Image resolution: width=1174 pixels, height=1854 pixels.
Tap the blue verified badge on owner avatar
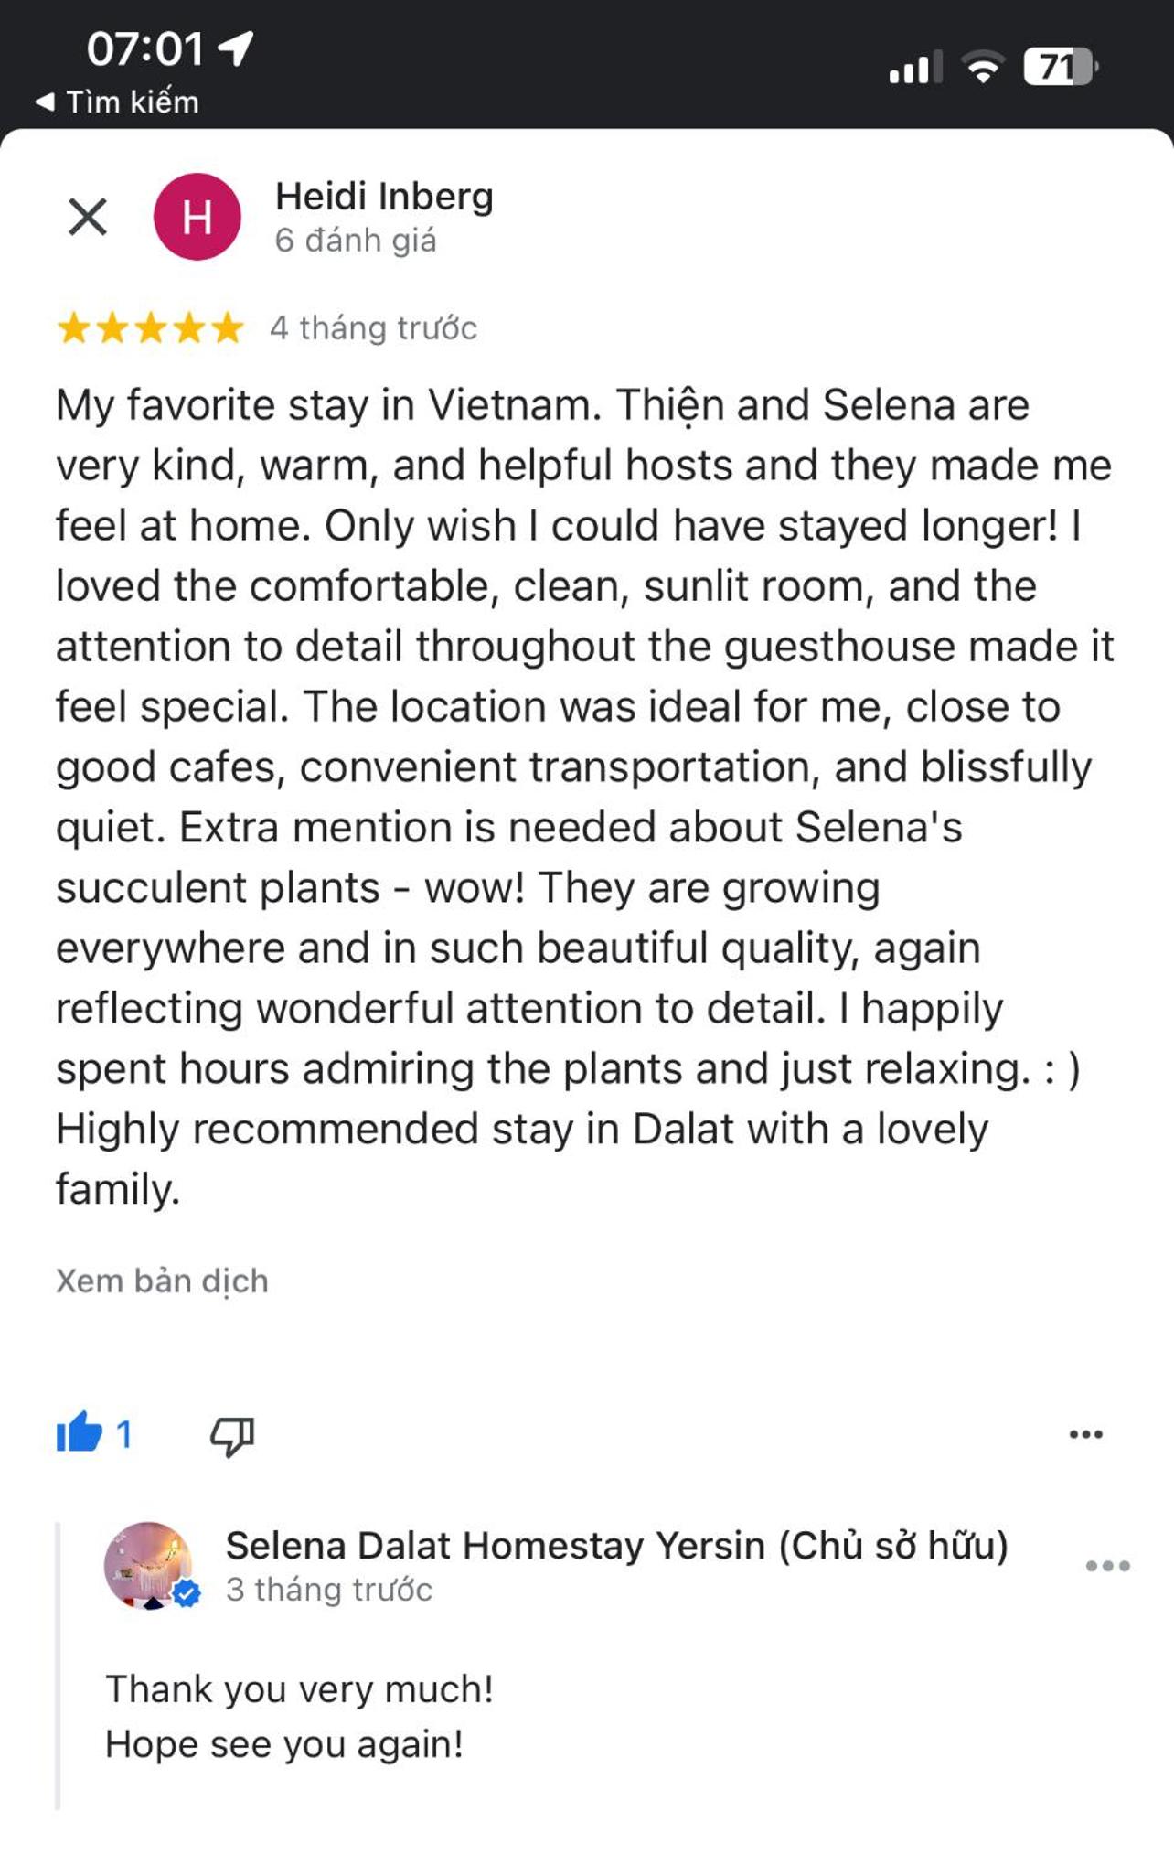pyautogui.click(x=187, y=1594)
